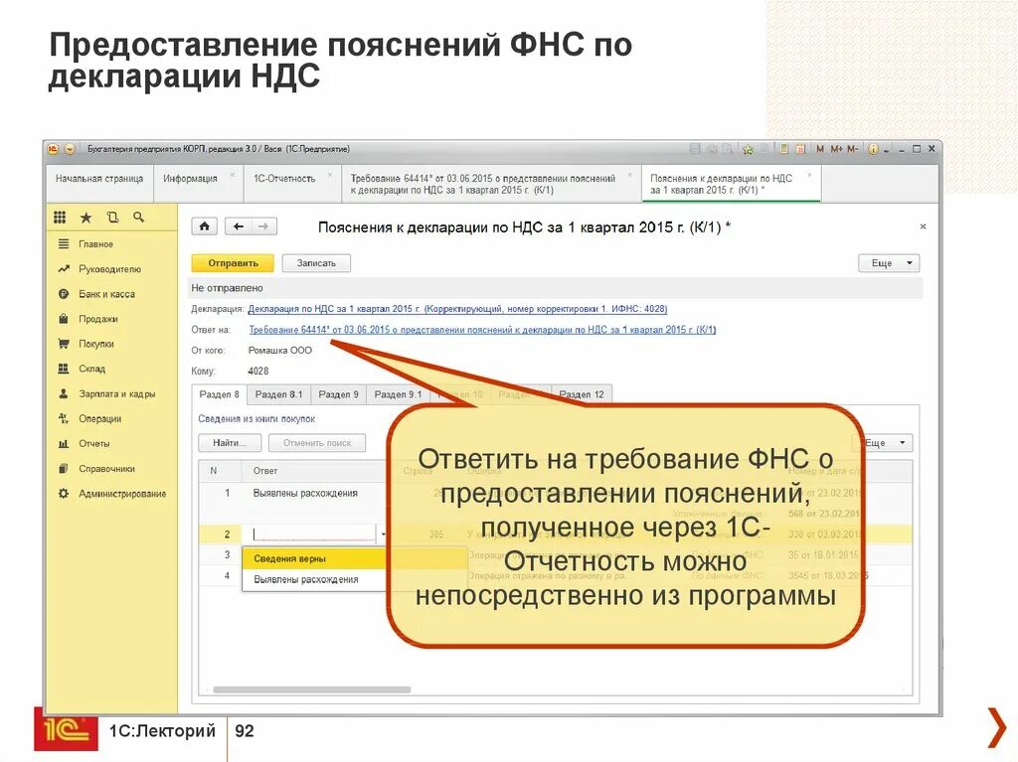Open History icon in sidebar toolbar
This screenshot has width=1018, height=762.
pyautogui.click(x=112, y=218)
